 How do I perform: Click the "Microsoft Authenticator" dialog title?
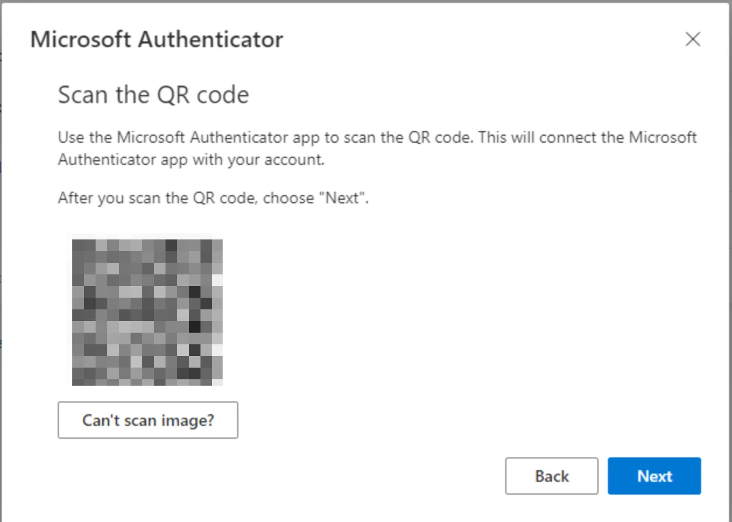(157, 40)
